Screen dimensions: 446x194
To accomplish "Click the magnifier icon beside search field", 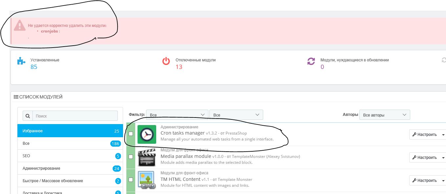I will tap(28, 116).
